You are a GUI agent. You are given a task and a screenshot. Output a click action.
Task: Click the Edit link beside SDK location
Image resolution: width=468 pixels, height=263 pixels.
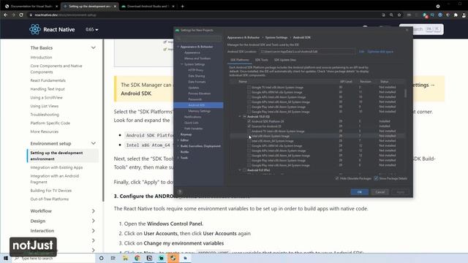tap(361, 52)
